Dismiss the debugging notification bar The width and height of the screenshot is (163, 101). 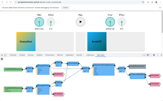[160, 8]
